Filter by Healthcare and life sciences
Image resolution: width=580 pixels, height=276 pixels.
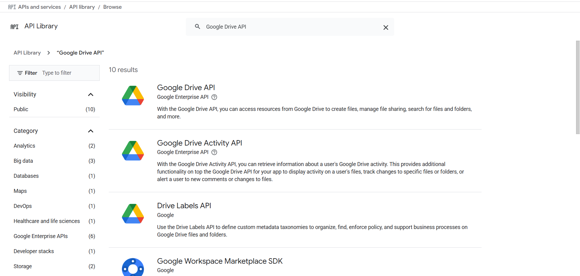pyautogui.click(x=54, y=221)
